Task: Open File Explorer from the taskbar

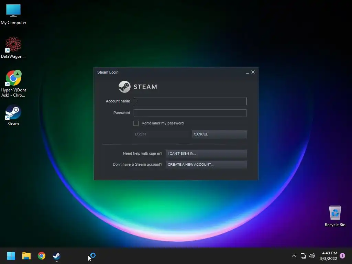Action: tap(26, 256)
